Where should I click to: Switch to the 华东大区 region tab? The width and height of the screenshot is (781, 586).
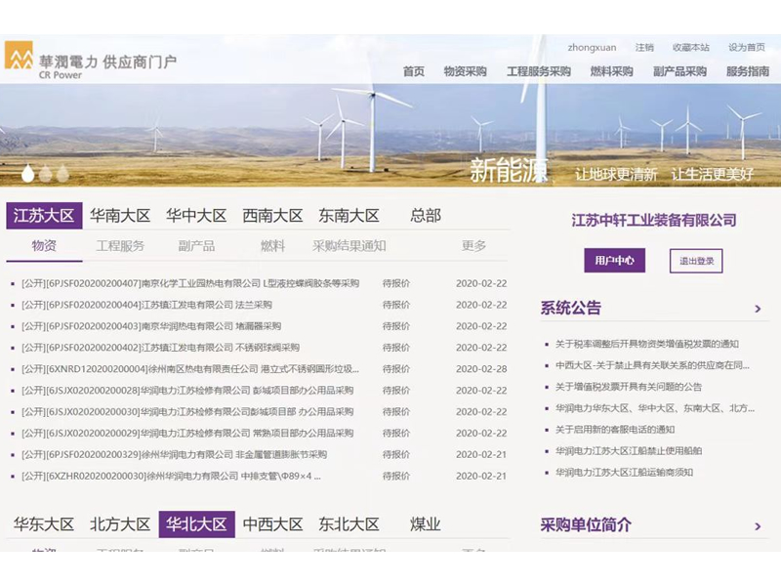(44, 524)
